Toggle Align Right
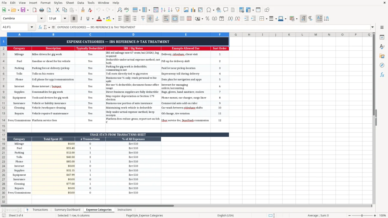Screen dimensions: 388x218 [x=134, y=19]
